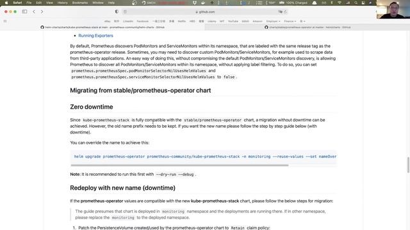
Task: Open the History menu
Action: click(x=62, y=3)
